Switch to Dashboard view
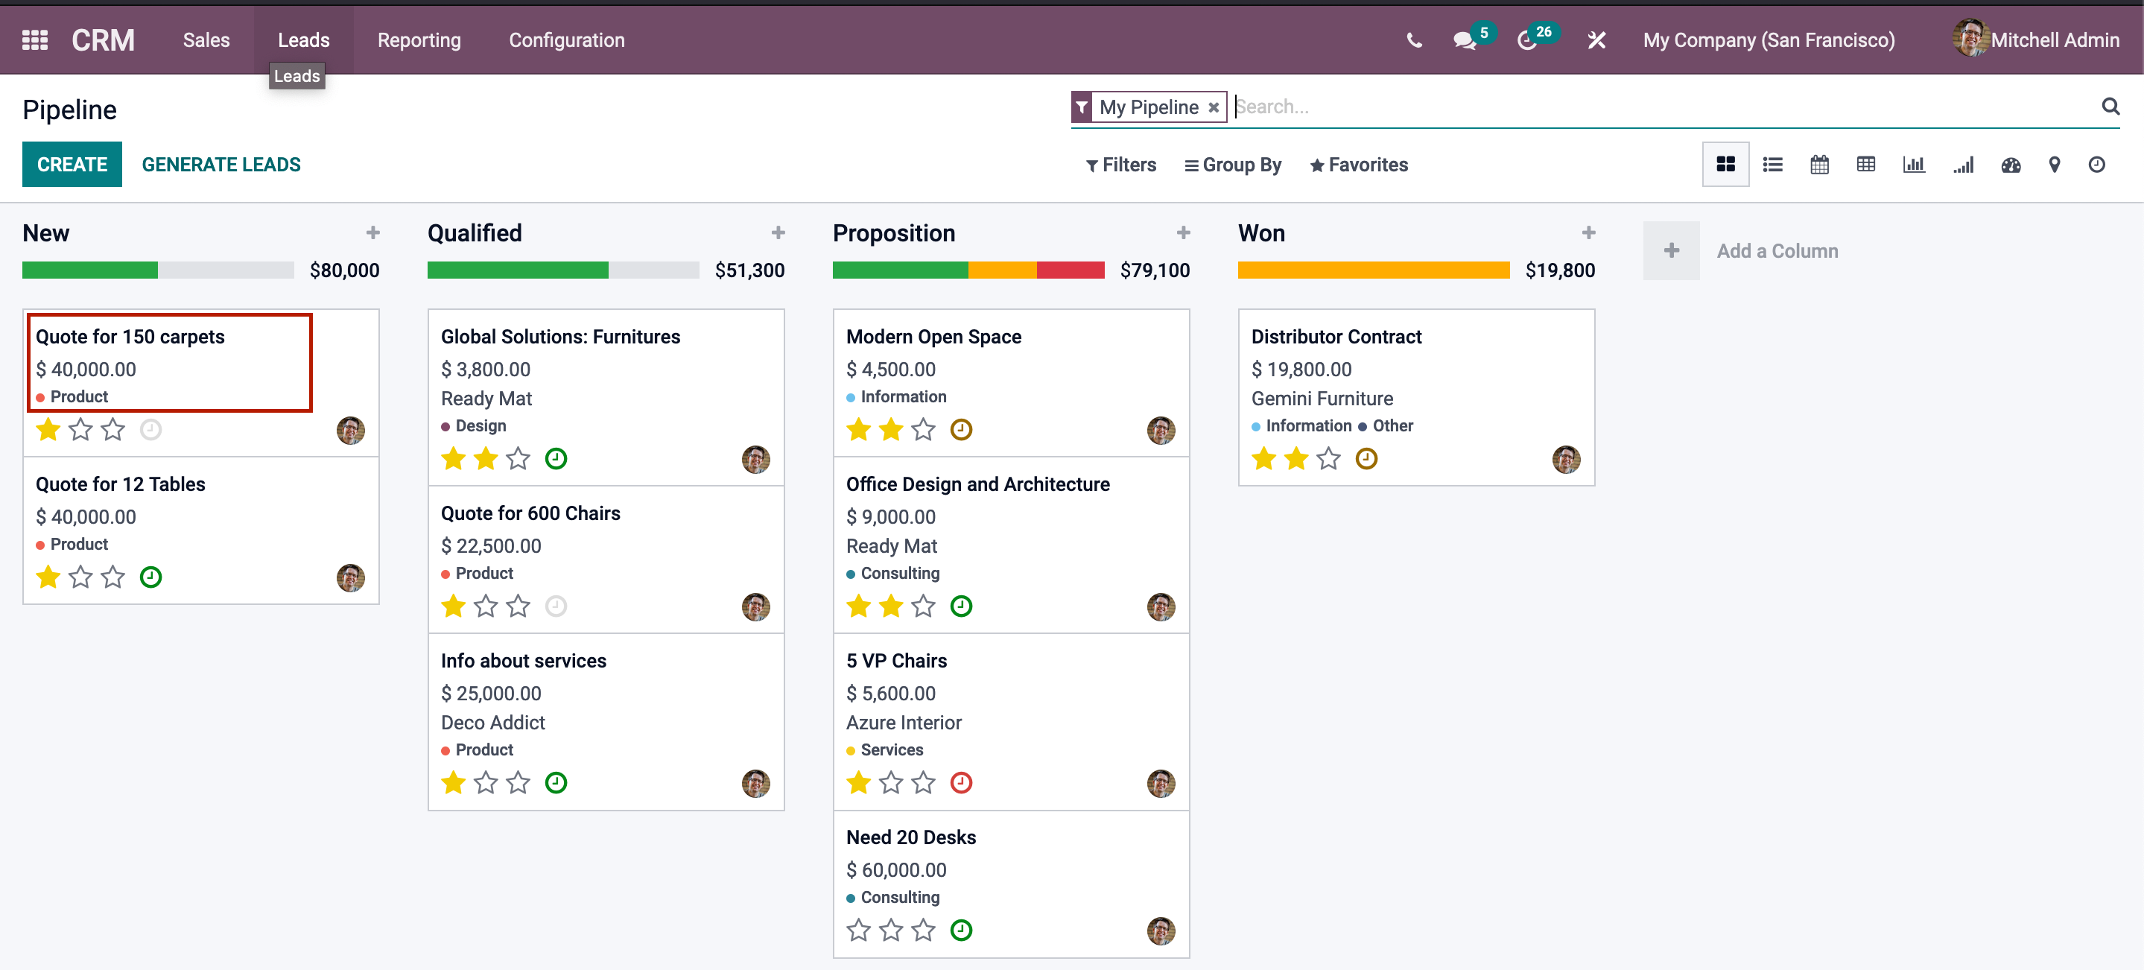 pos(2011,164)
